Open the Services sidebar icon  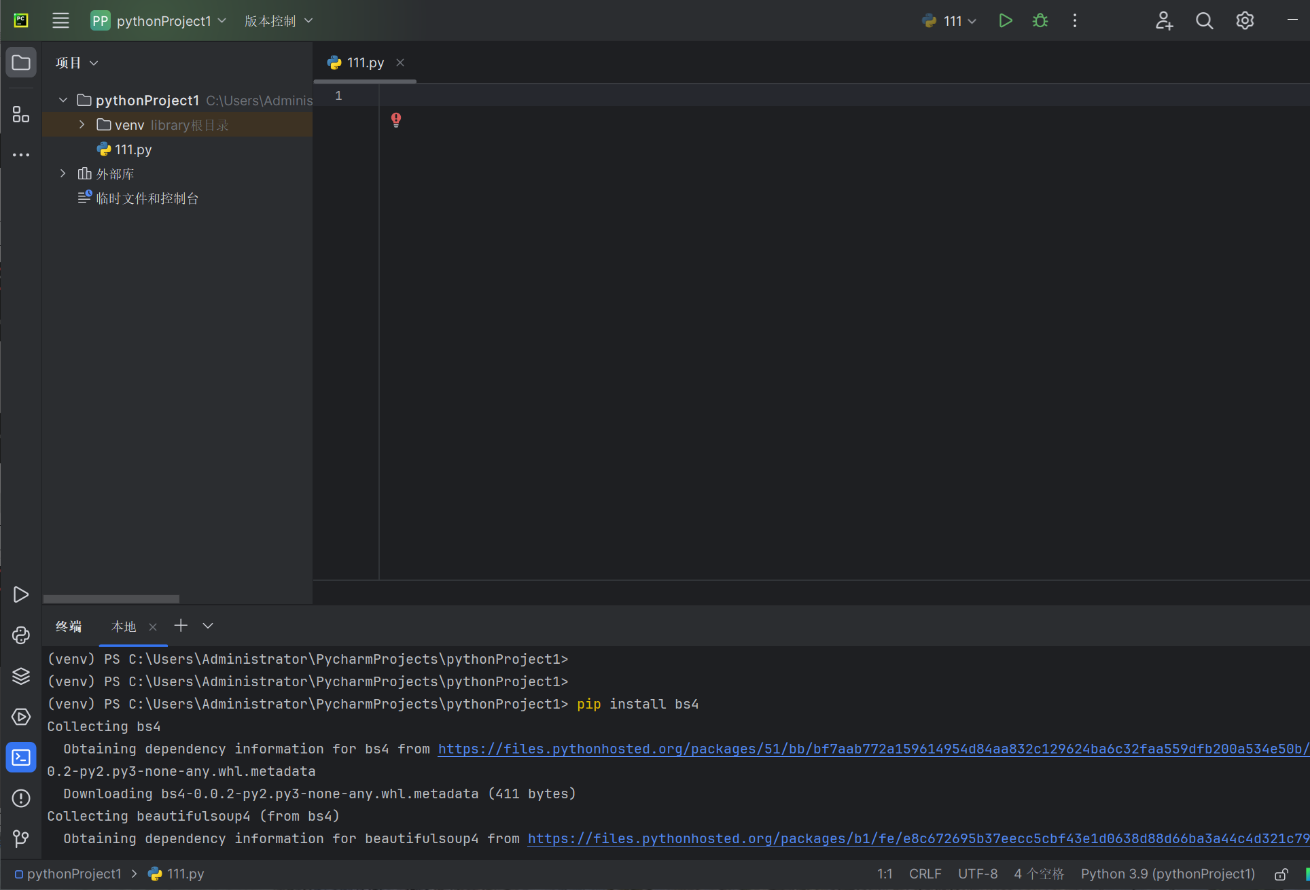[21, 717]
